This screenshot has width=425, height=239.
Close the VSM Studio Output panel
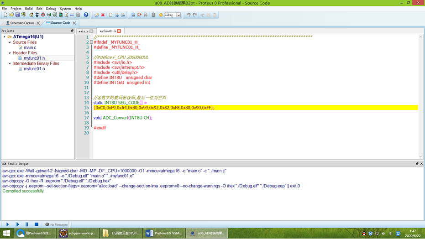[x=421, y=164]
